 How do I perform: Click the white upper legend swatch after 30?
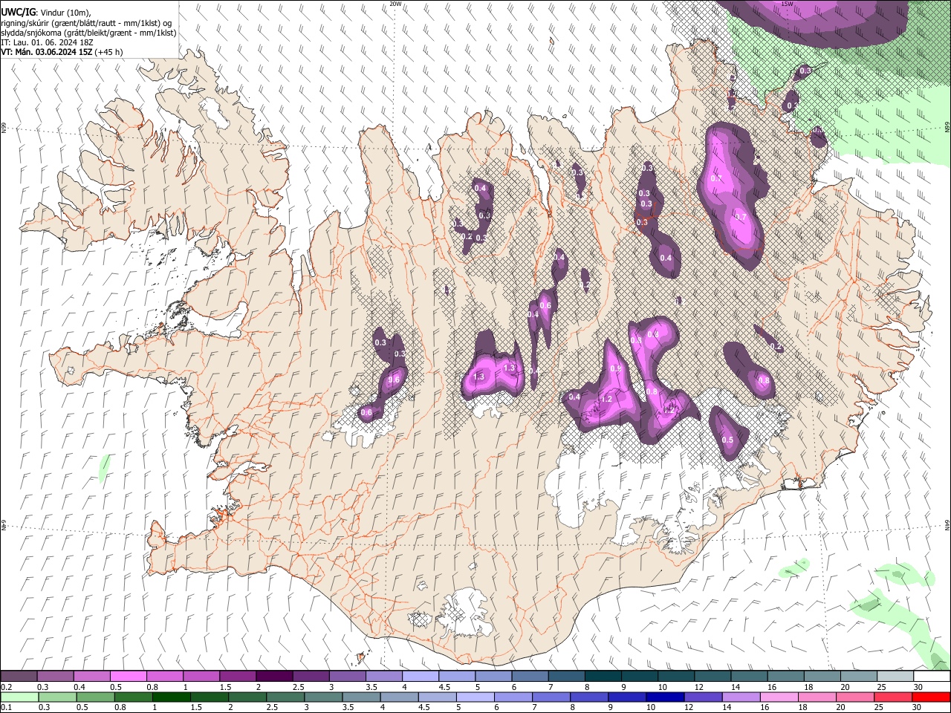931,676
